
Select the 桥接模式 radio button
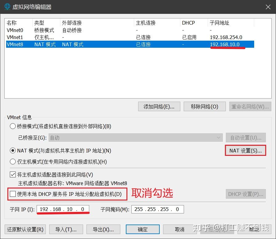click(x=13, y=126)
